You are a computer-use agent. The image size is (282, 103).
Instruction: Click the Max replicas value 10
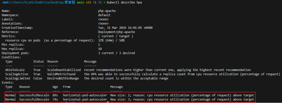[x=100, y=49]
